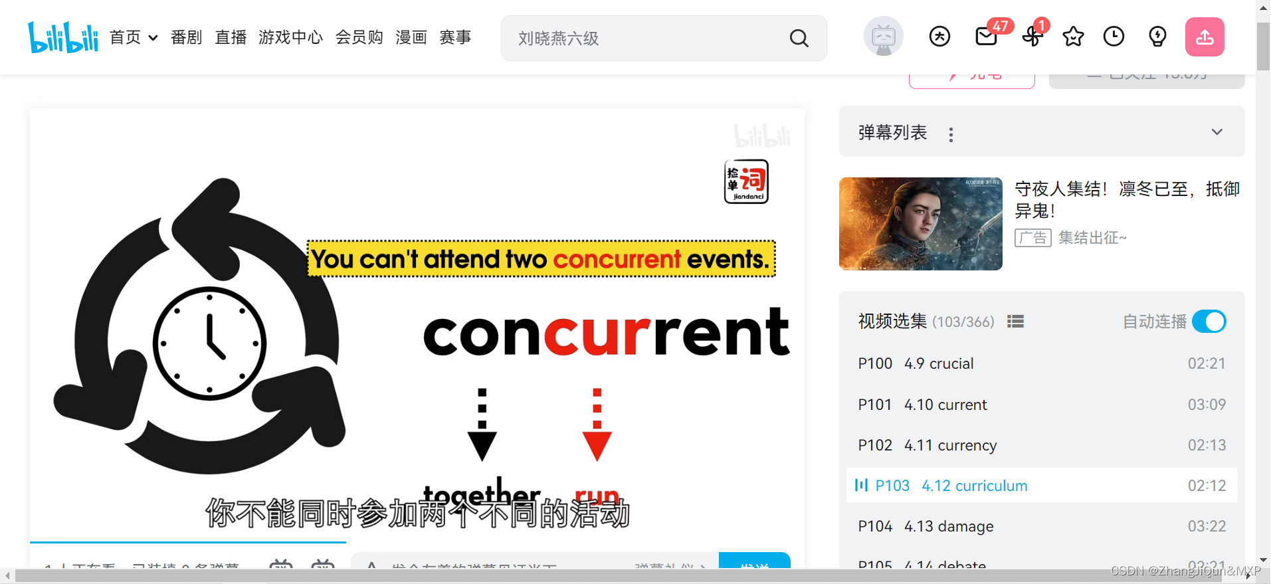
Task: Open the dynamics fan icon
Action: [x=1032, y=37]
